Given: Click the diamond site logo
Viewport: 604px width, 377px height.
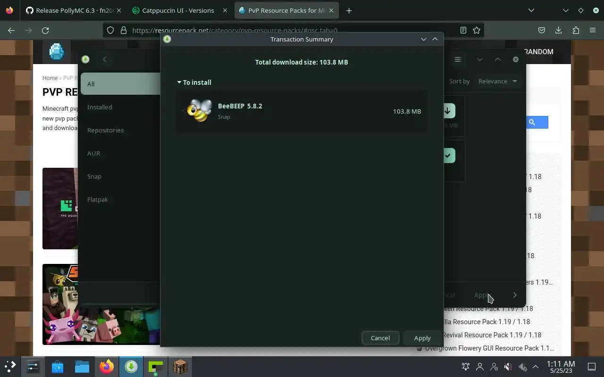Looking at the screenshot, I should pyautogui.click(x=56, y=51).
